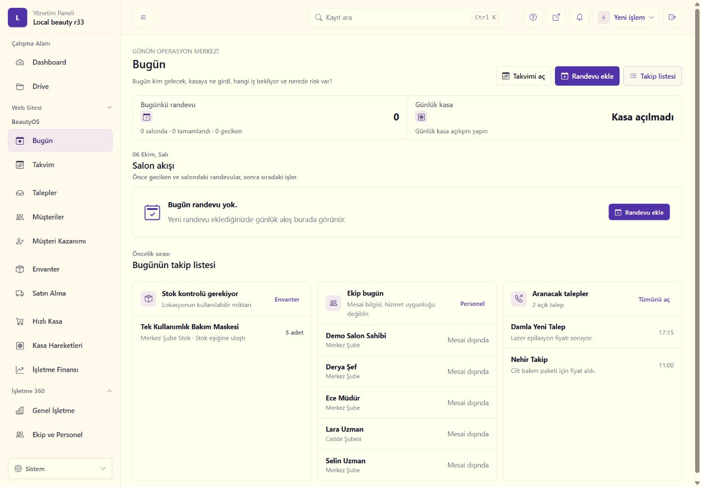Go to Takvim in the sidebar
This screenshot has height=487, width=701.
coord(60,165)
